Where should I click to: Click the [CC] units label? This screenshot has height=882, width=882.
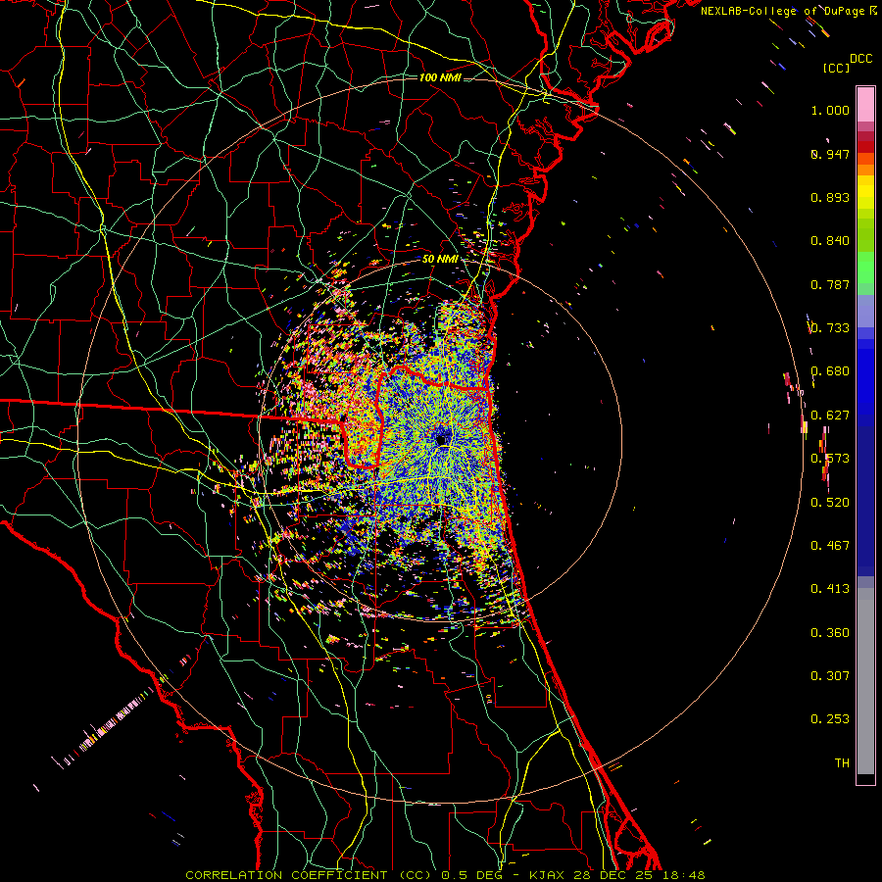[x=837, y=68]
